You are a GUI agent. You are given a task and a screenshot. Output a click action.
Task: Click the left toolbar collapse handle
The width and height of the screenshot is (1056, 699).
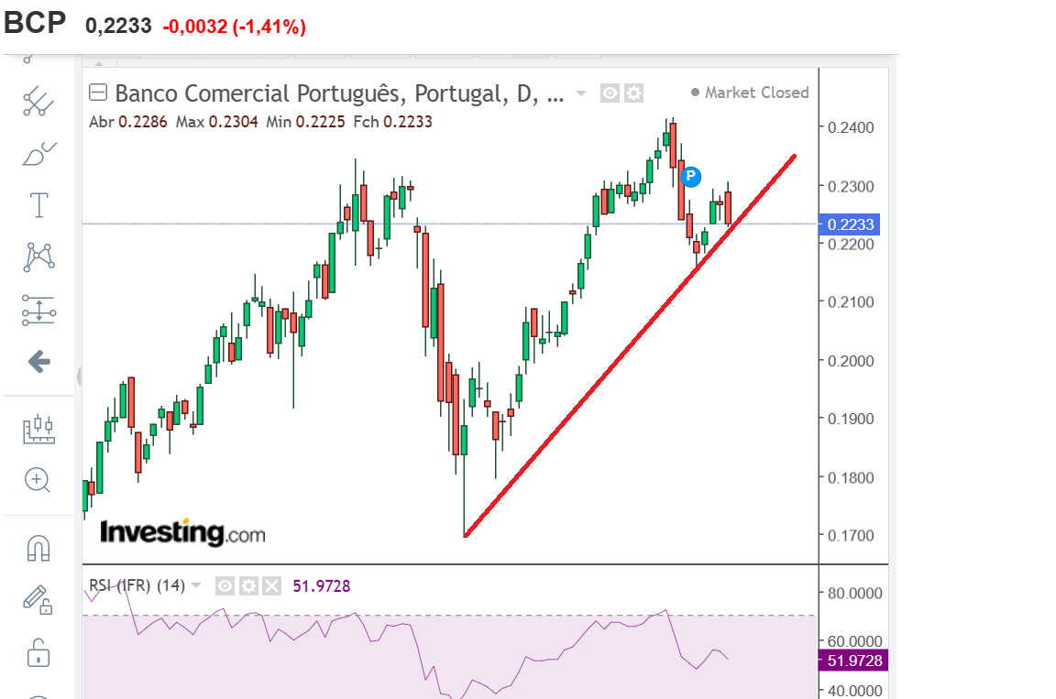79,377
